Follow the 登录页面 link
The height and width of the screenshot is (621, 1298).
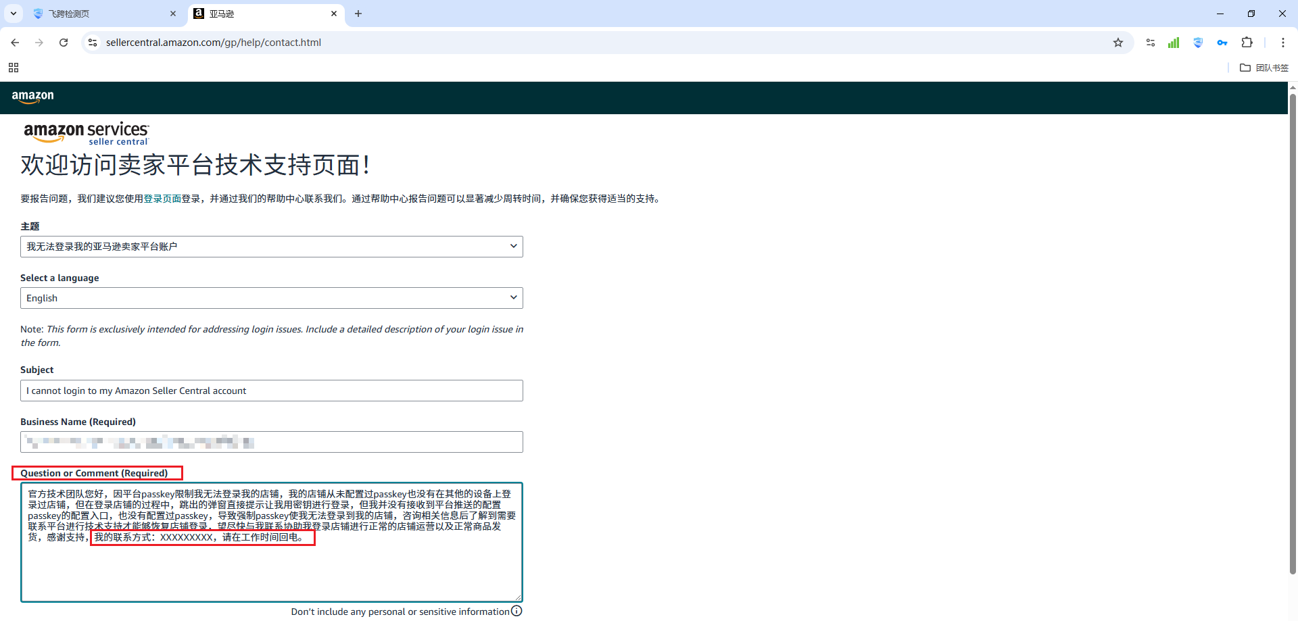point(162,199)
